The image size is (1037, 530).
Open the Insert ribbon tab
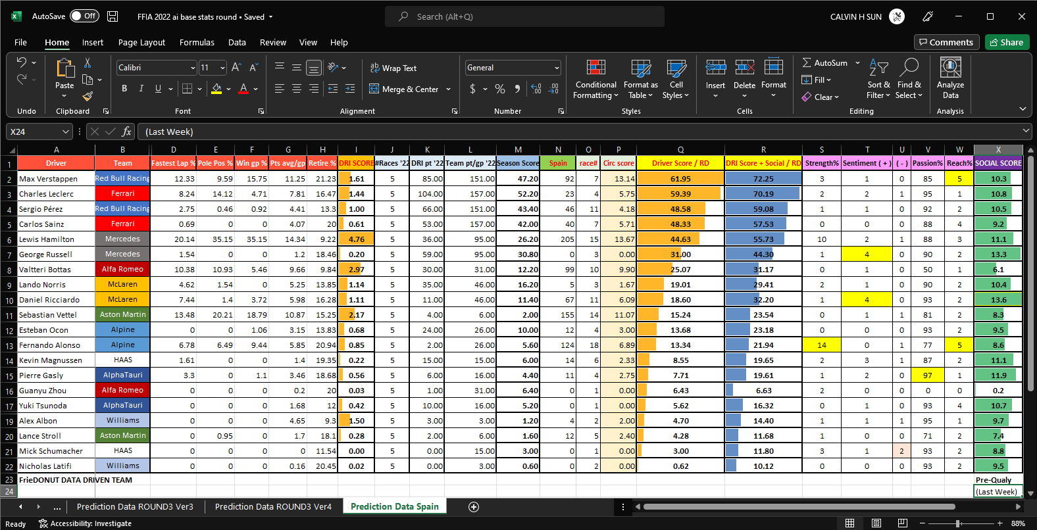pos(93,42)
